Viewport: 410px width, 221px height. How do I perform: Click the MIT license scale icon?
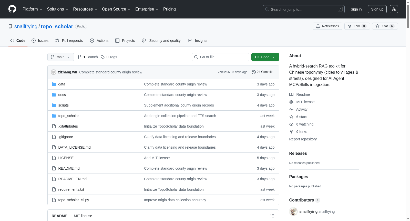tap(291, 102)
